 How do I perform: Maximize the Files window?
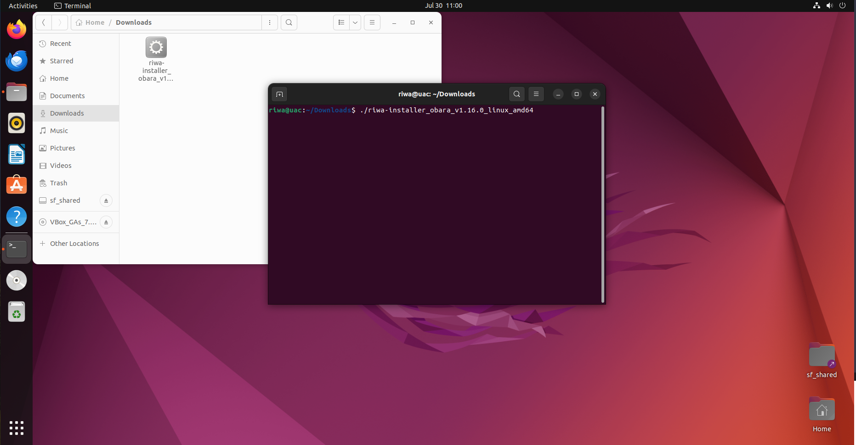[413, 22]
